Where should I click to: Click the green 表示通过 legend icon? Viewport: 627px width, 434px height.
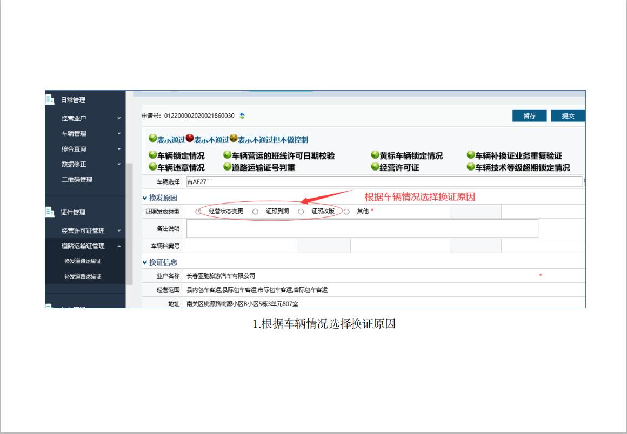(x=153, y=138)
